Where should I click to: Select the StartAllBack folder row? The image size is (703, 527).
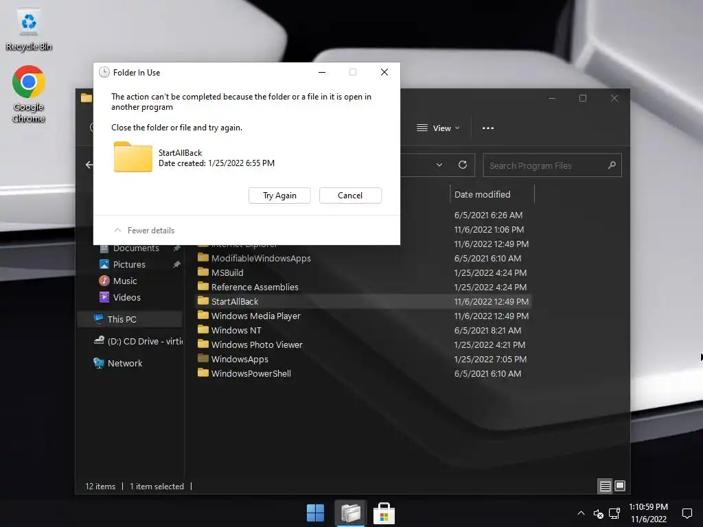[x=364, y=302]
